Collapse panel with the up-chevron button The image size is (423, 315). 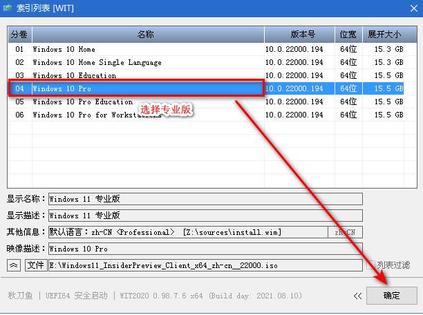tap(14, 265)
